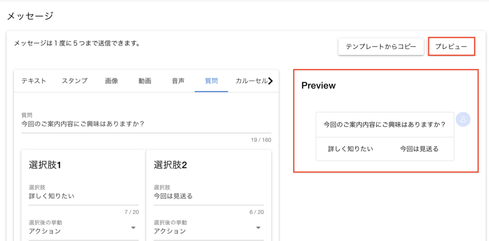The height and width of the screenshot is (241, 489).
Task: Click the 選択肢2 option text field
Action: coord(209,196)
